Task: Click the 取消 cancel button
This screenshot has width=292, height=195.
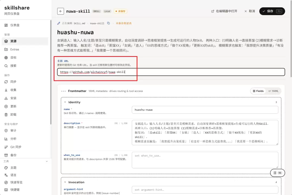Action: point(250,11)
